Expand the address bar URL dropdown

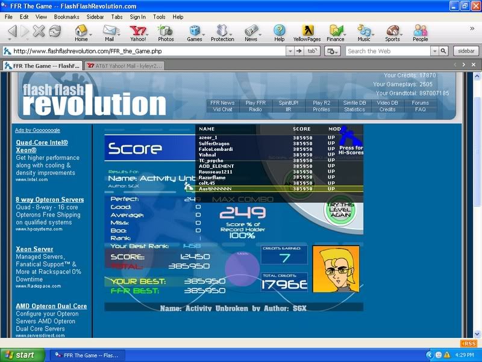289,51
